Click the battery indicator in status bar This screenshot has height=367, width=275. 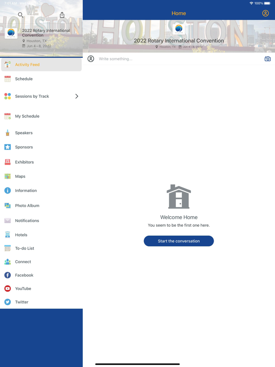click(267, 3)
